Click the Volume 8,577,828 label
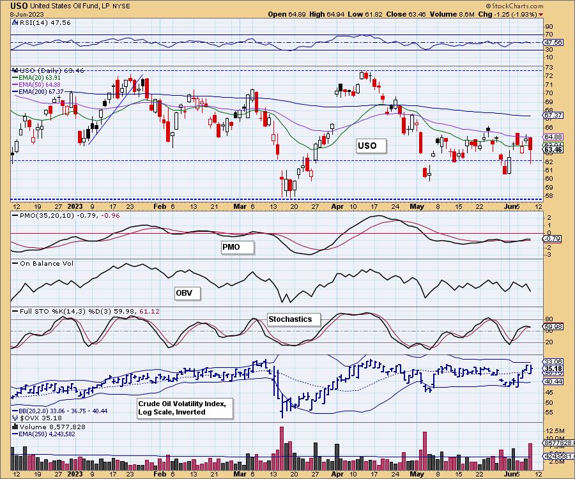Viewport: 575px width, 479px height. [52, 427]
